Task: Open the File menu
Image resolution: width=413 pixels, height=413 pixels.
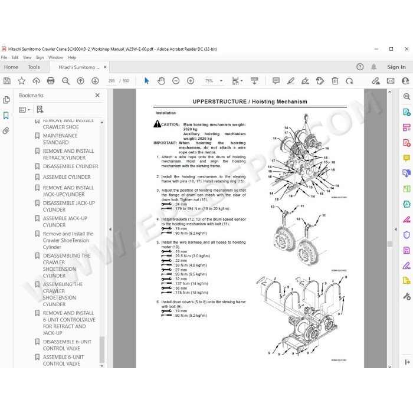Action: (x=4, y=57)
